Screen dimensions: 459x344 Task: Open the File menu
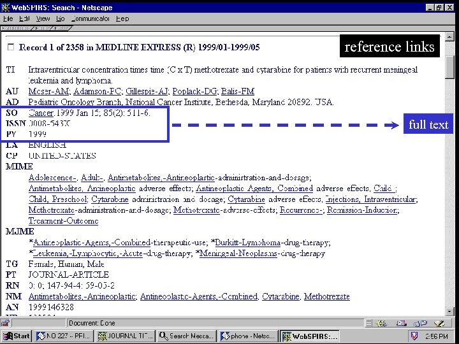click(x=8, y=18)
